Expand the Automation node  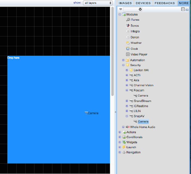123,60
